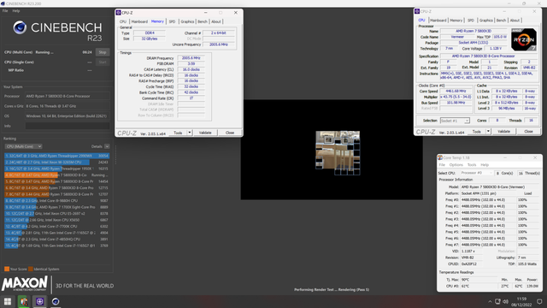Click the Info input field in Cinebench

pyautogui.click(x=68, y=126)
